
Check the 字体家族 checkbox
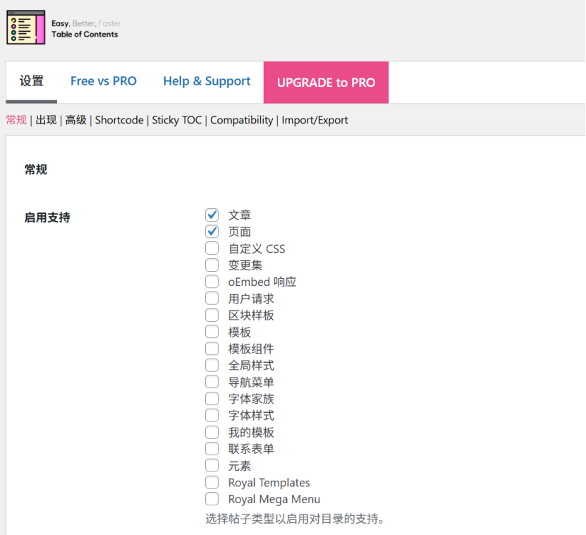click(x=212, y=399)
